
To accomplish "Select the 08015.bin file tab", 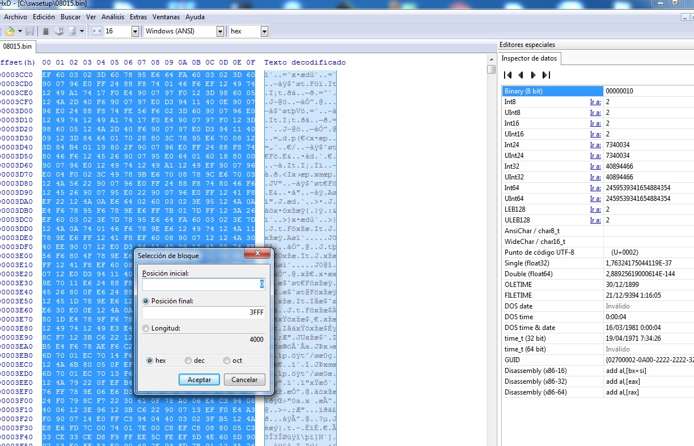I will click(x=18, y=46).
